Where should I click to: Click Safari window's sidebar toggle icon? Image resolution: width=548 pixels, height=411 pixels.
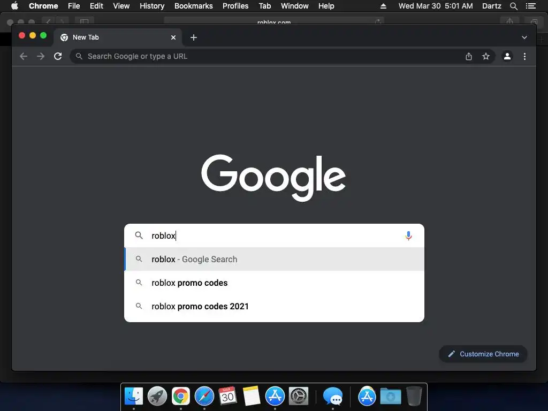(84, 21)
